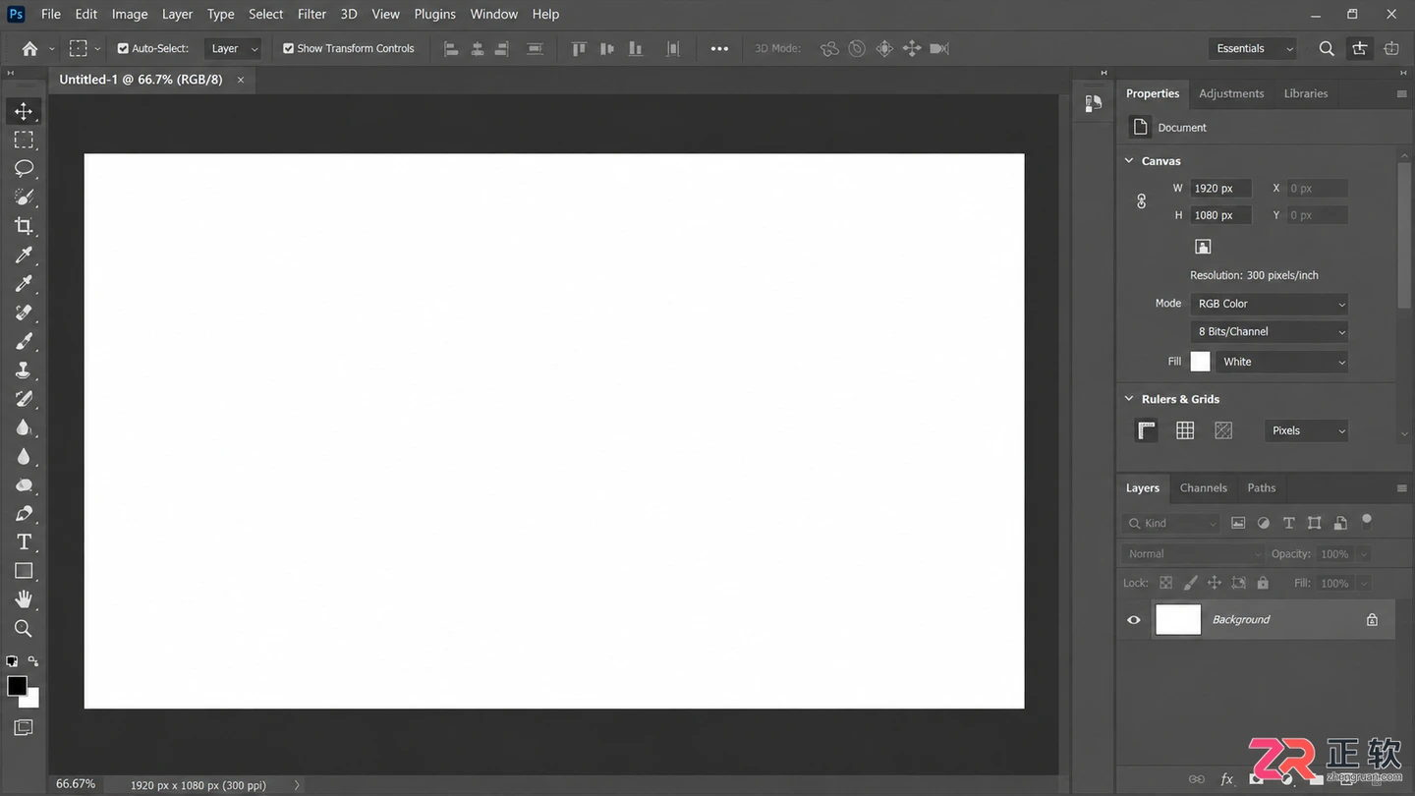The height and width of the screenshot is (796, 1415).
Task: Open the Libraries tab
Action: point(1306,93)
